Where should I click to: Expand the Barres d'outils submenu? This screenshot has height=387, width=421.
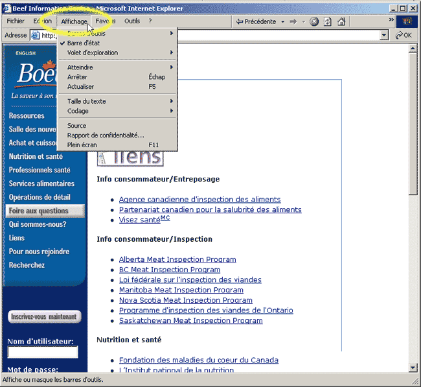tap(117, 33)
